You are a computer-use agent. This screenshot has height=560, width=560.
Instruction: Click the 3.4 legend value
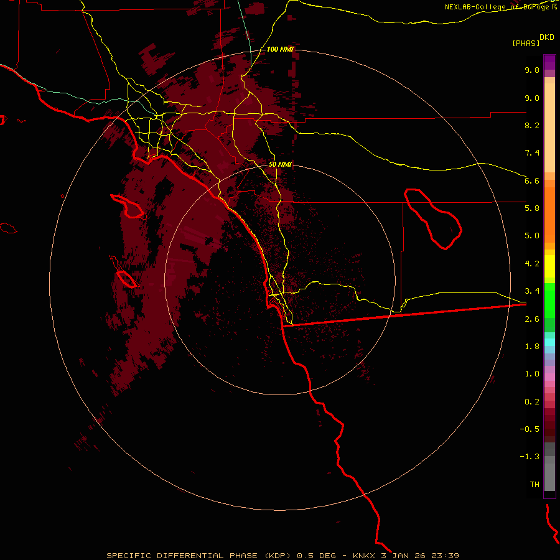(x=532, y=291)
